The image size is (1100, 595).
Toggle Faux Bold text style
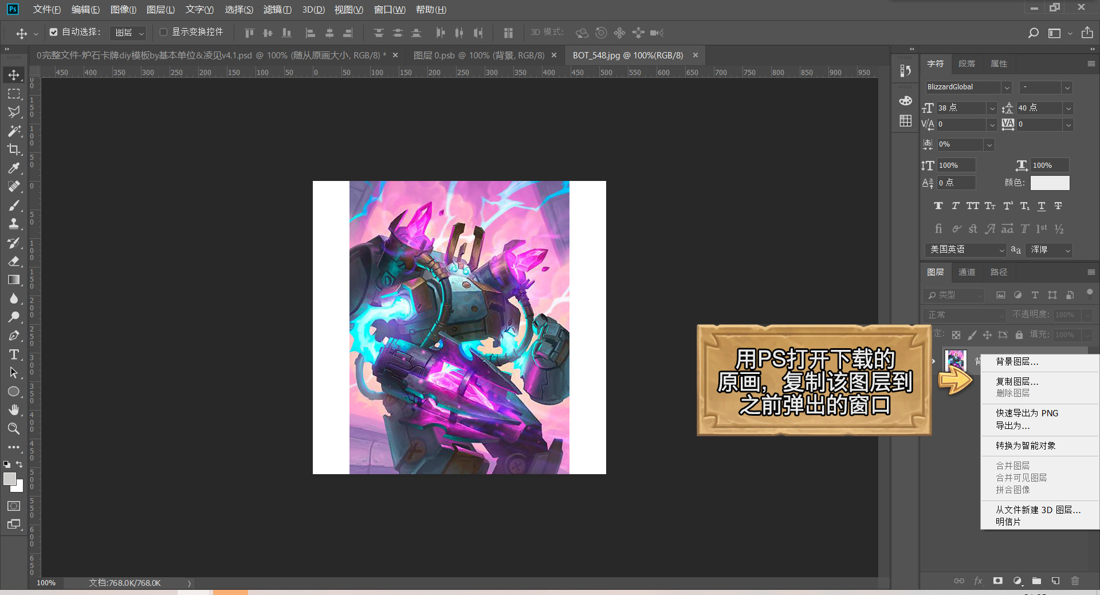938,206
